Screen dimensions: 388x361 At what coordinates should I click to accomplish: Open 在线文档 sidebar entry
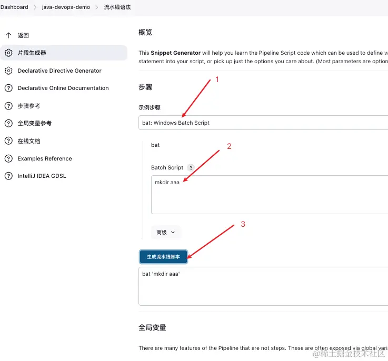[x=64, y=141]
